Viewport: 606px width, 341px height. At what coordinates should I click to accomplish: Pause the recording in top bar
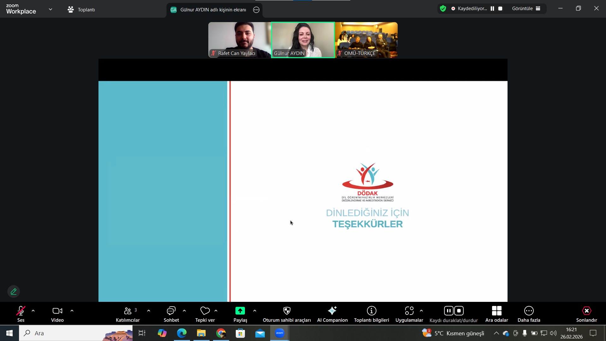[x=492, y=9]
